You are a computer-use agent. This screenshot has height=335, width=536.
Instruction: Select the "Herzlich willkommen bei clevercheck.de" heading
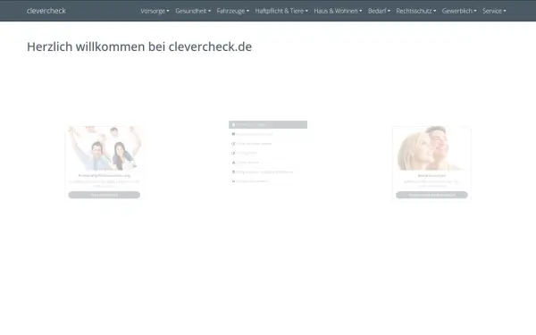click(139, 46)
